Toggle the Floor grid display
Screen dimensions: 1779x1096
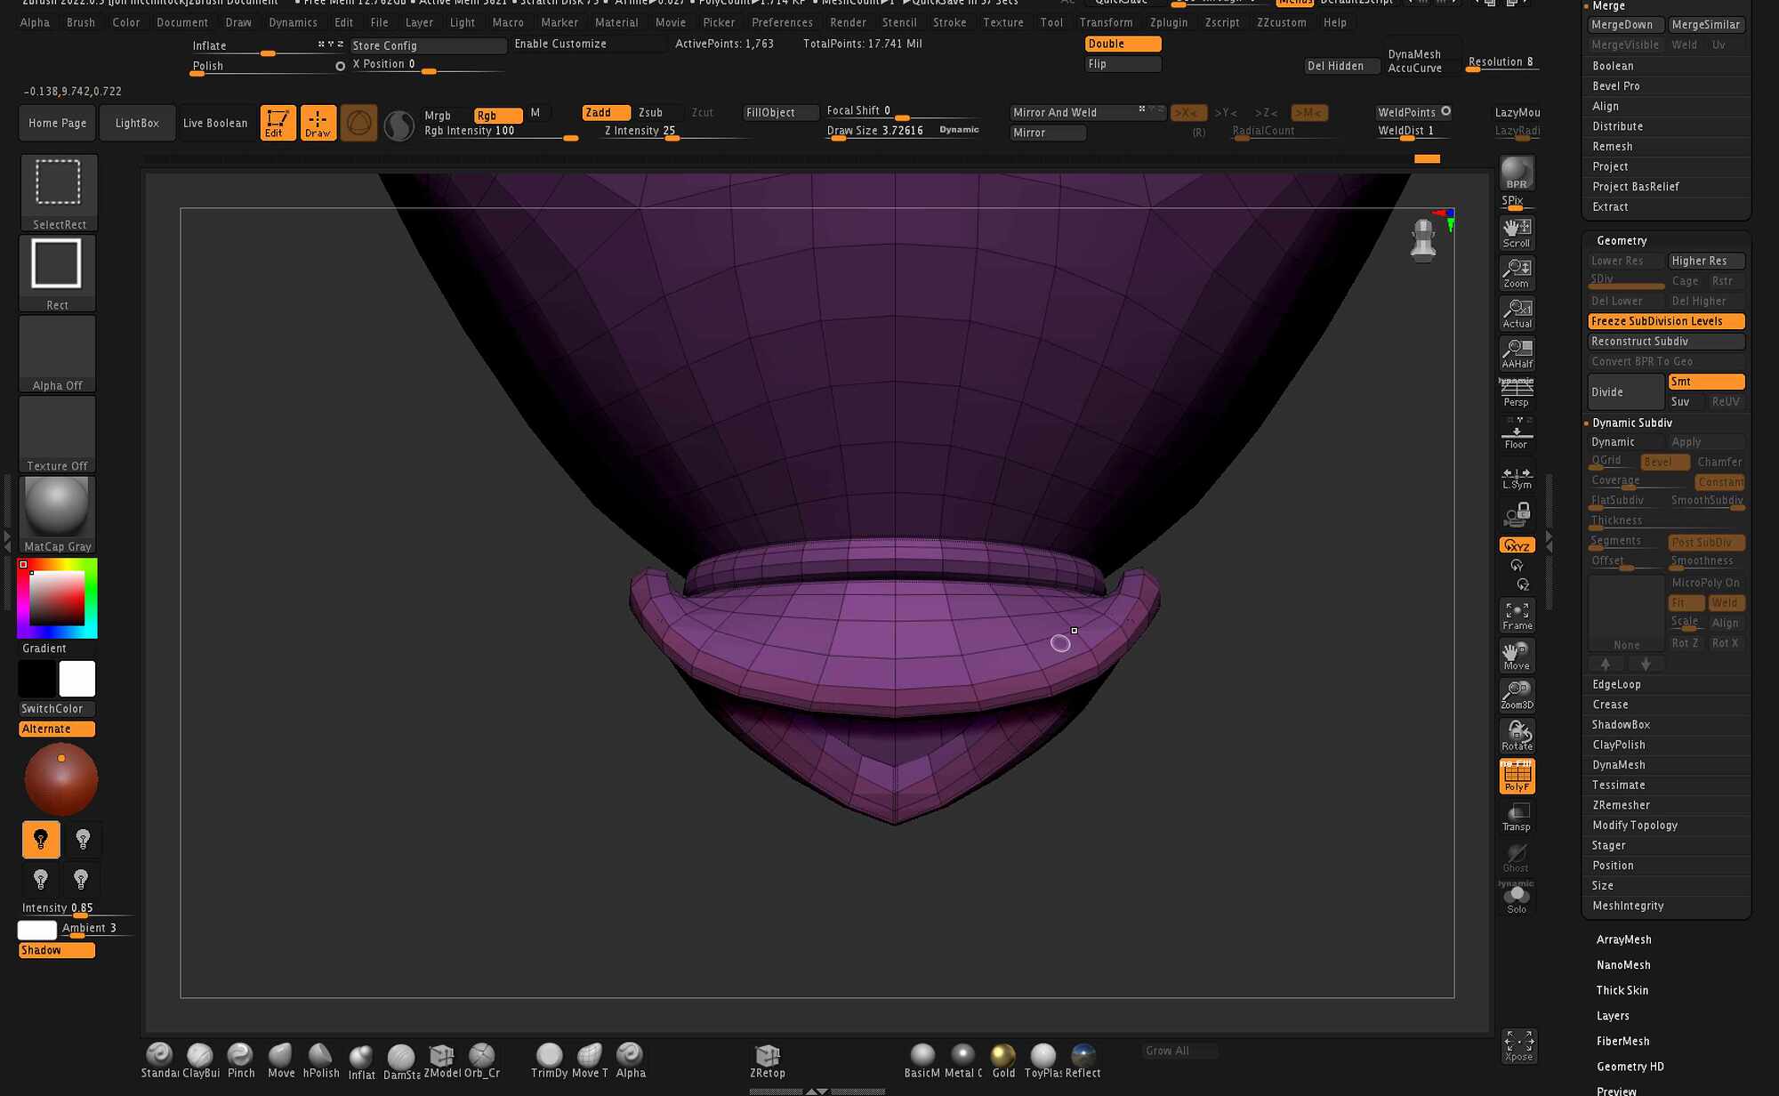click(1517, 433)
